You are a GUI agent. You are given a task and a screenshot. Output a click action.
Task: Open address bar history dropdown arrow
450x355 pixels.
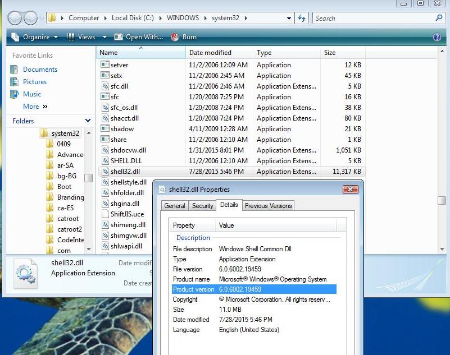pos(289,19)
